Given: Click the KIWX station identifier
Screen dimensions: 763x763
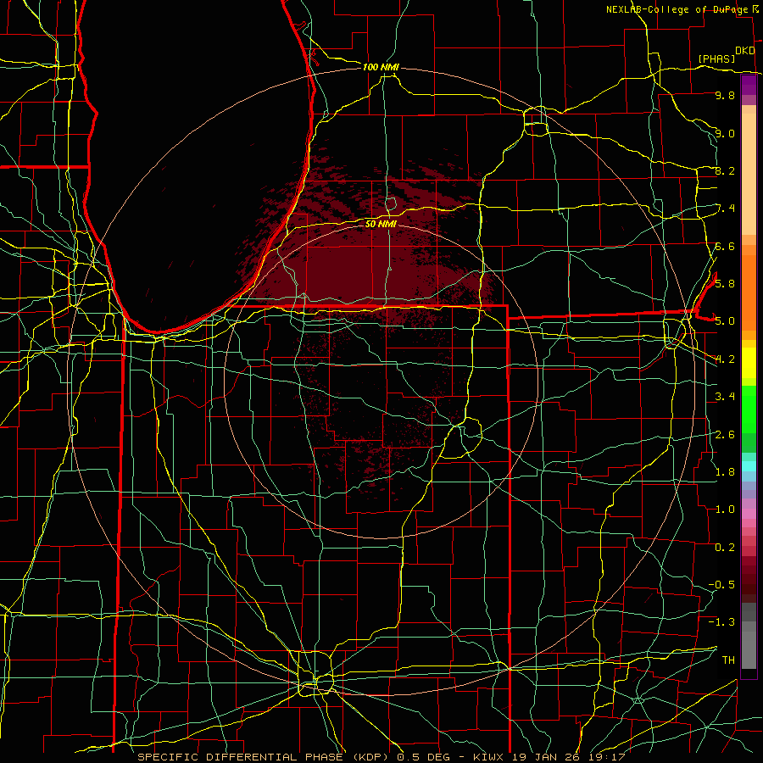Looking at the screenshot, I should [x=489, y=757].
